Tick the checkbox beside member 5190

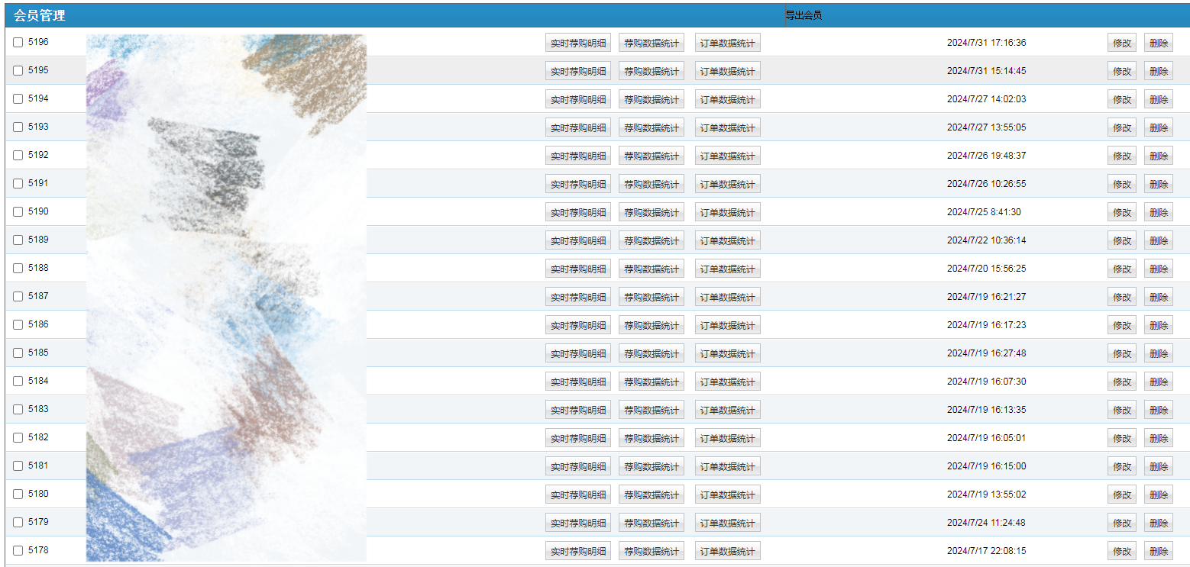18,212
